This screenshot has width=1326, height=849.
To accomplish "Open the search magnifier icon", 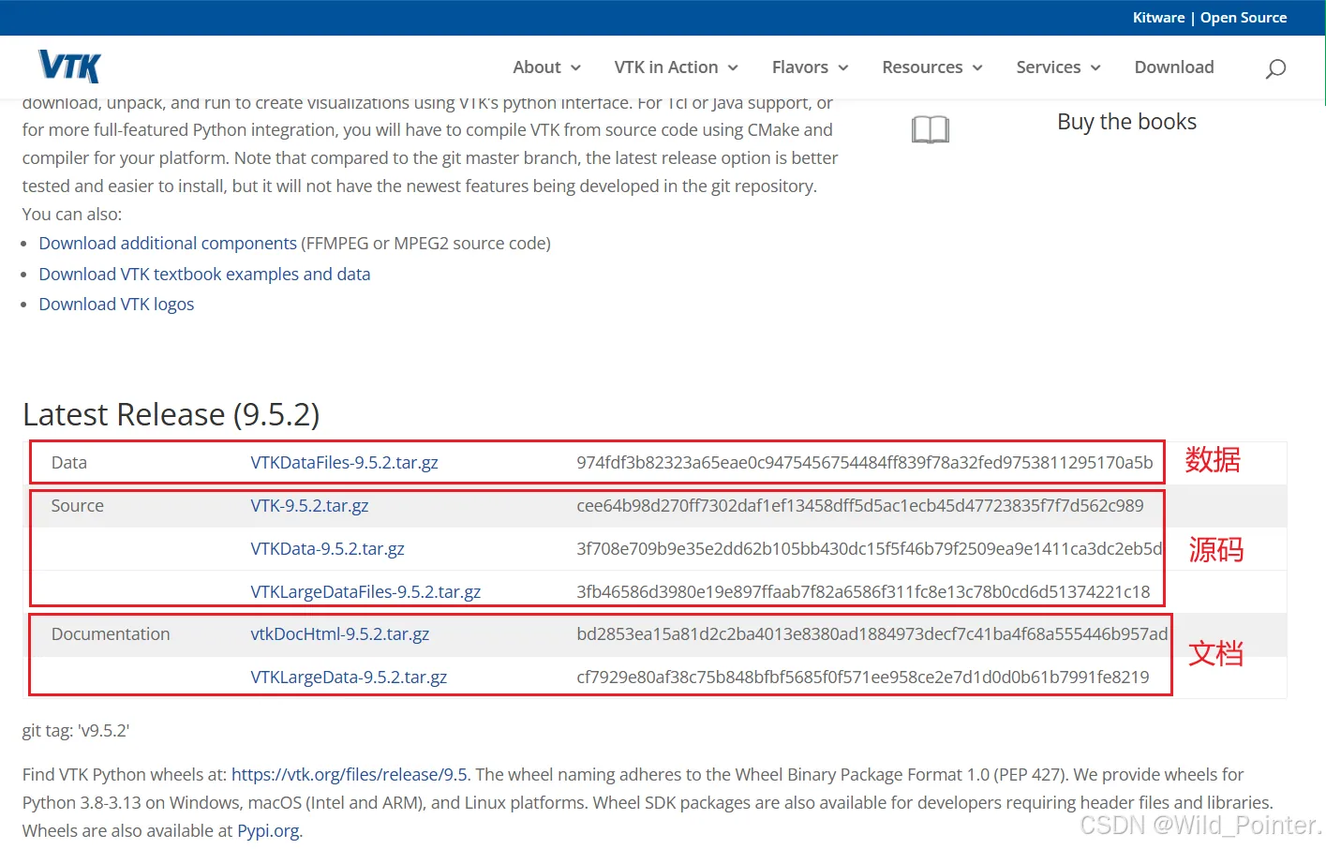I will click(x=1275, y=68).
